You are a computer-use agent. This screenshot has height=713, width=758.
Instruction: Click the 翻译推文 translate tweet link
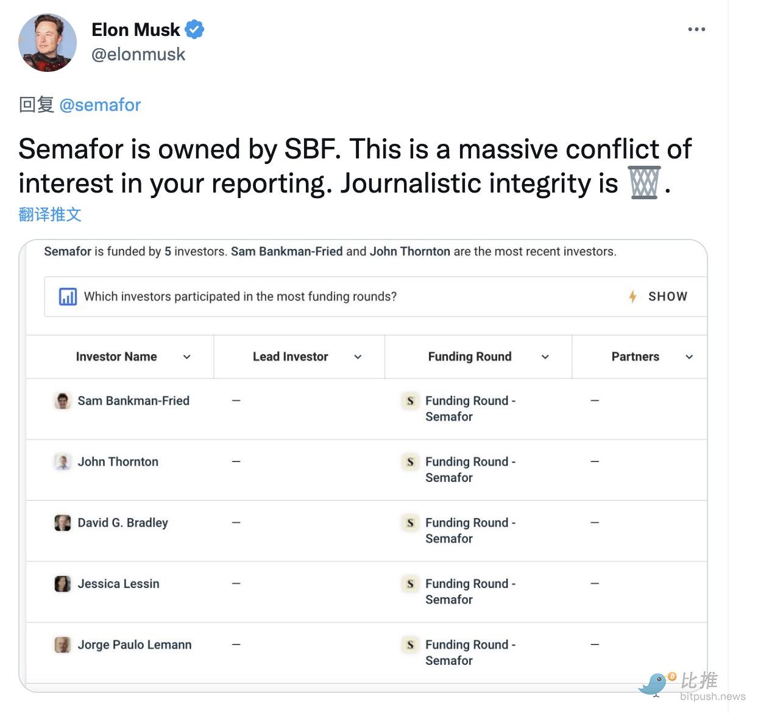[x=50, y=215]
